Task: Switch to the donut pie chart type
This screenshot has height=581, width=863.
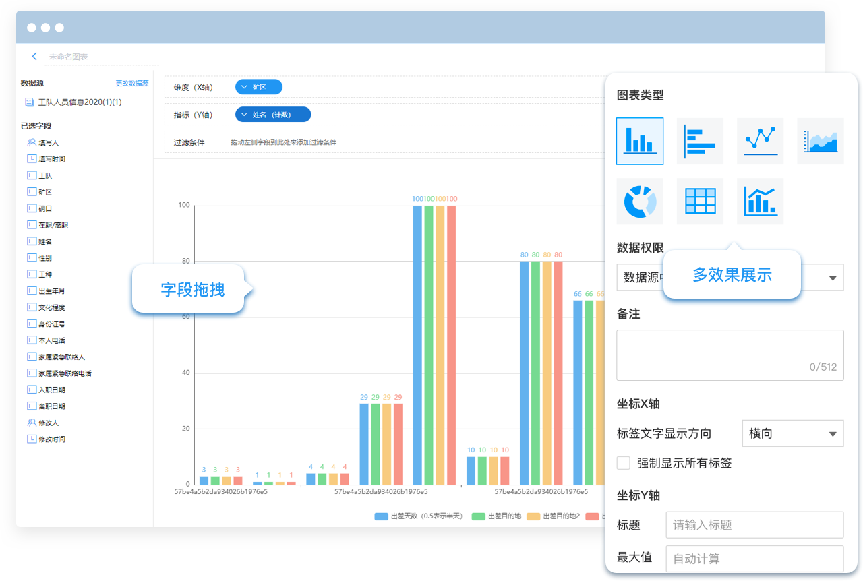Action: [x=639, y=201]
